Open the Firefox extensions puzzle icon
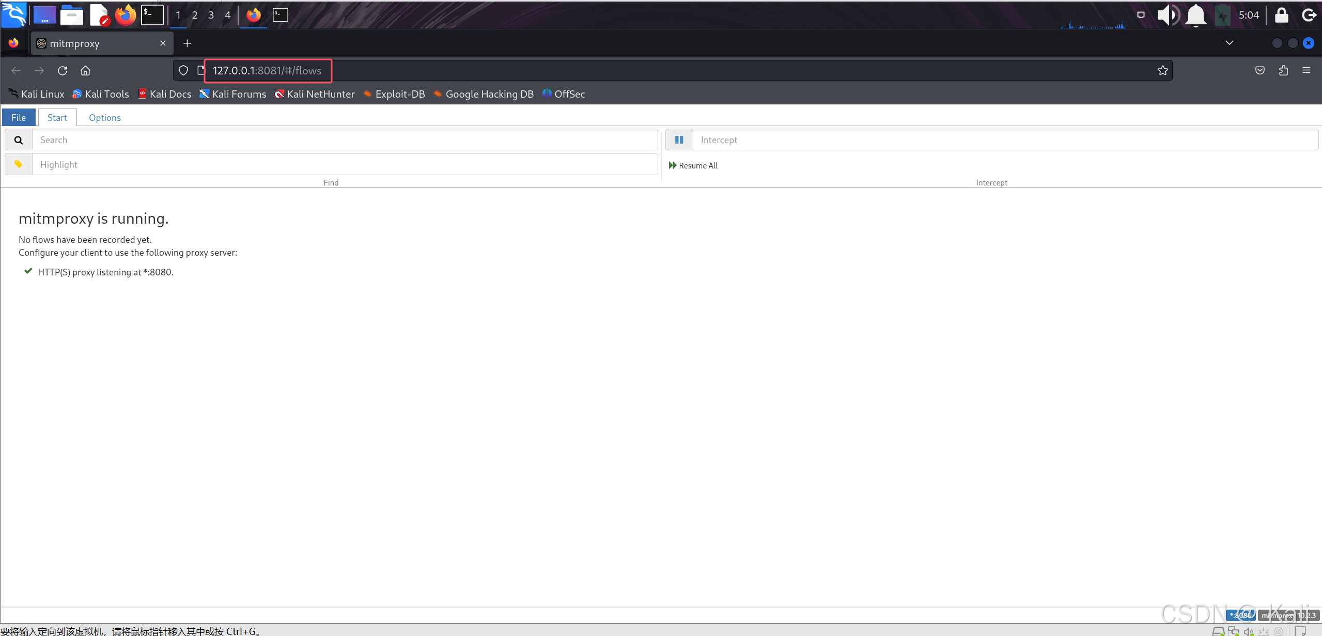Image resolution: width=1322 pixels, height=636 pixels. 1283,71
